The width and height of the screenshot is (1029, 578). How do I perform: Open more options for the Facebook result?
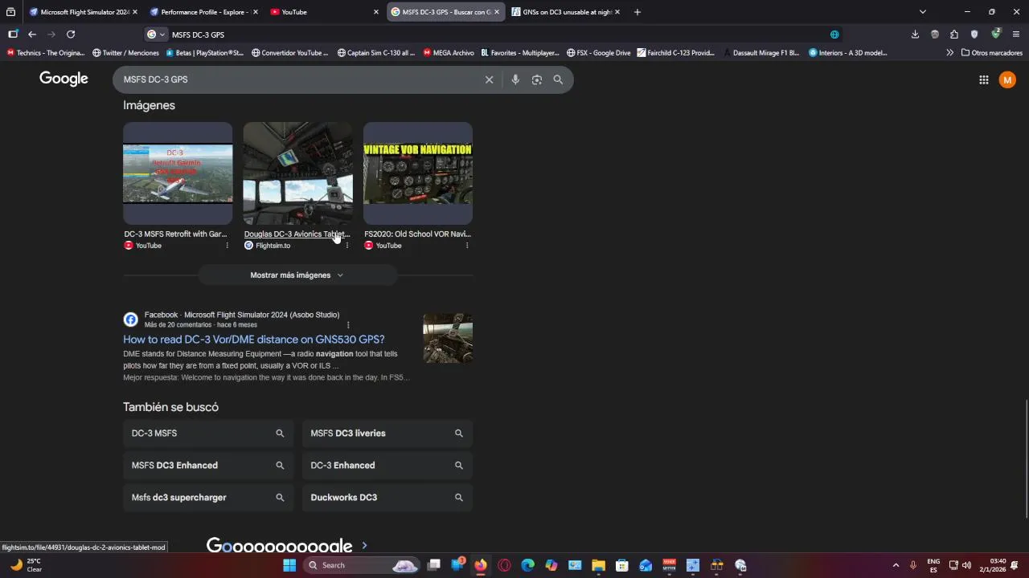point(348,325)
